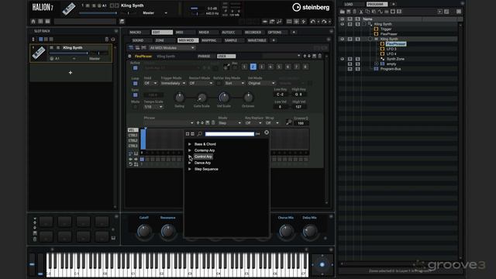This screenshot has width=496, height=279.
Task: Click the Synth Zone icon in tree
Action: pyautogui.click(x=382, y=59)
